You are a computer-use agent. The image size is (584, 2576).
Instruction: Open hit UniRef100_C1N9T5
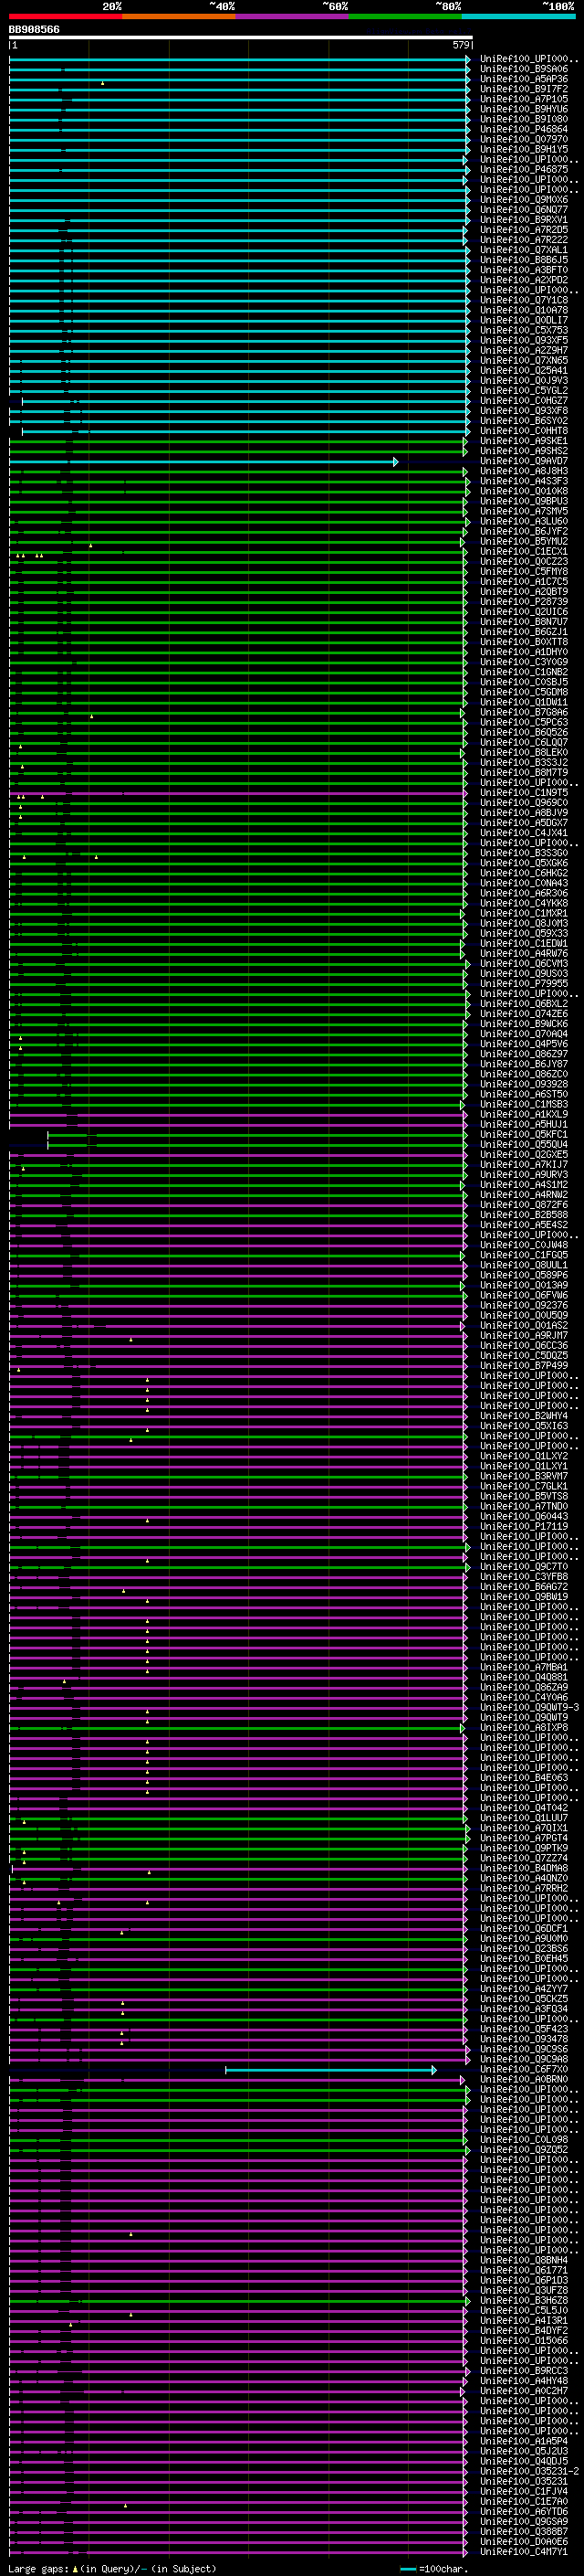point(523,793)
